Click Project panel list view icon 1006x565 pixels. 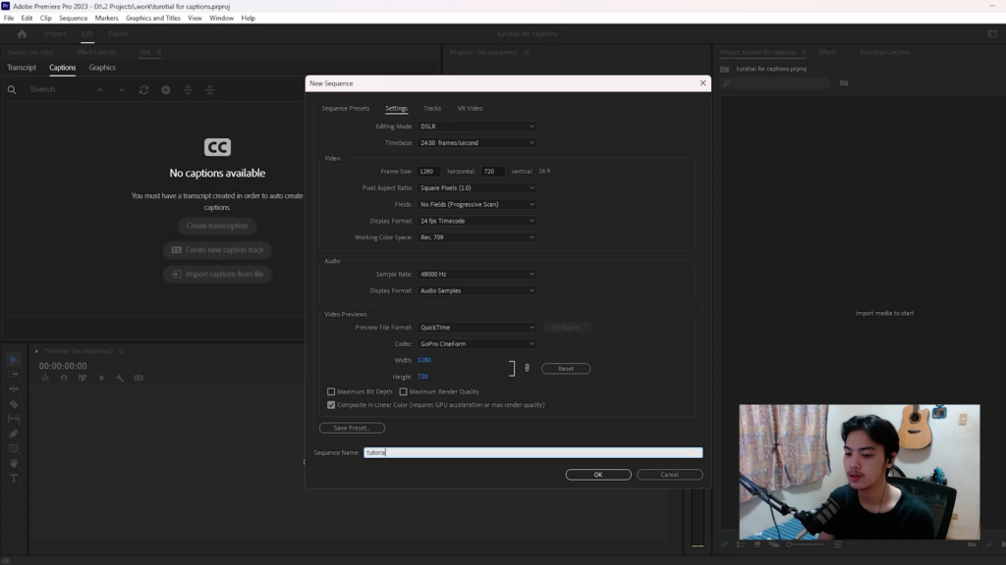[741, 544]
